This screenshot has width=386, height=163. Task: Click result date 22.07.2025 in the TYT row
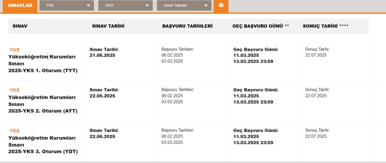pos(316,55)
